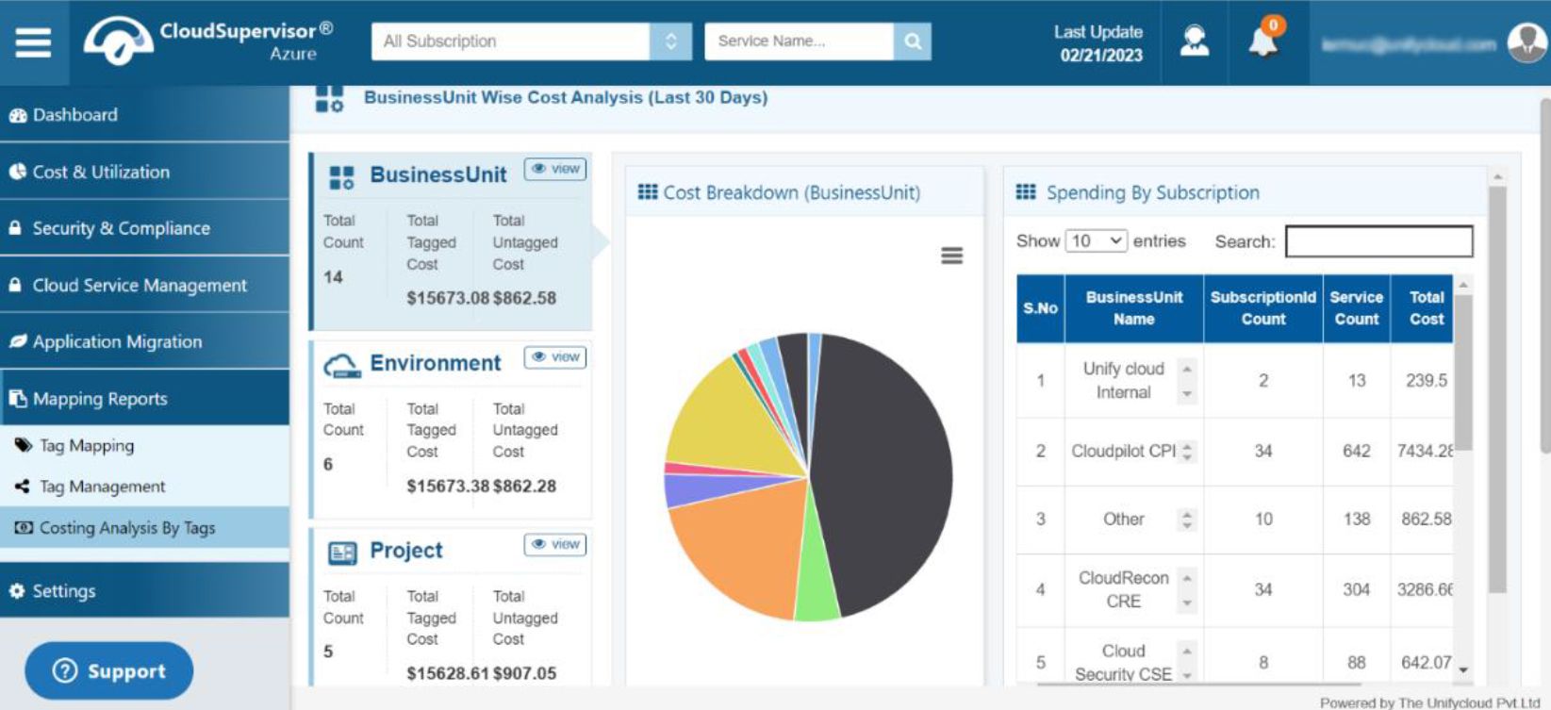The image size is (1551, 710).
Task: View the BusinessUnit cost details
Action: (555, 169)
